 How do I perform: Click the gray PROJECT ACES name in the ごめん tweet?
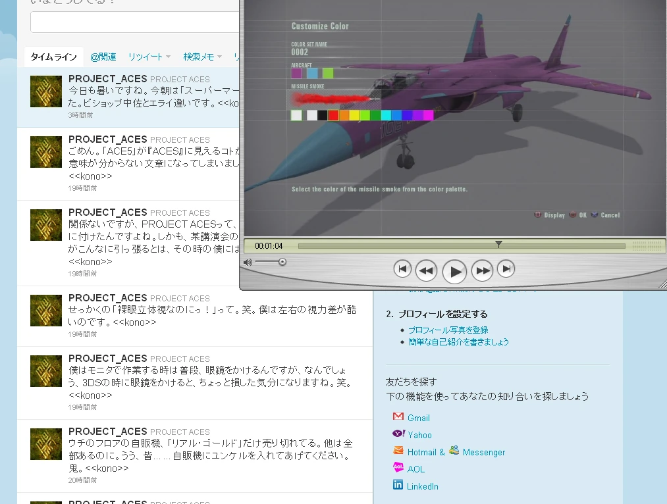[x=180, y=139]
